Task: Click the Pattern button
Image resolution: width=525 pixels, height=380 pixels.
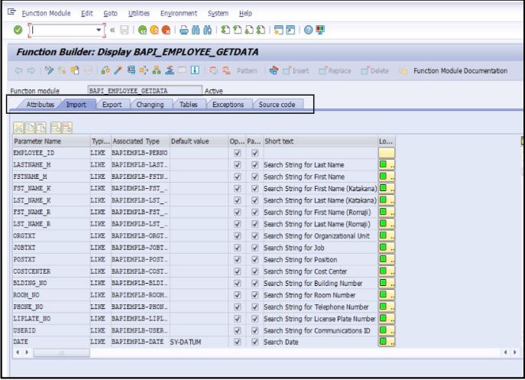Action: 247,70
